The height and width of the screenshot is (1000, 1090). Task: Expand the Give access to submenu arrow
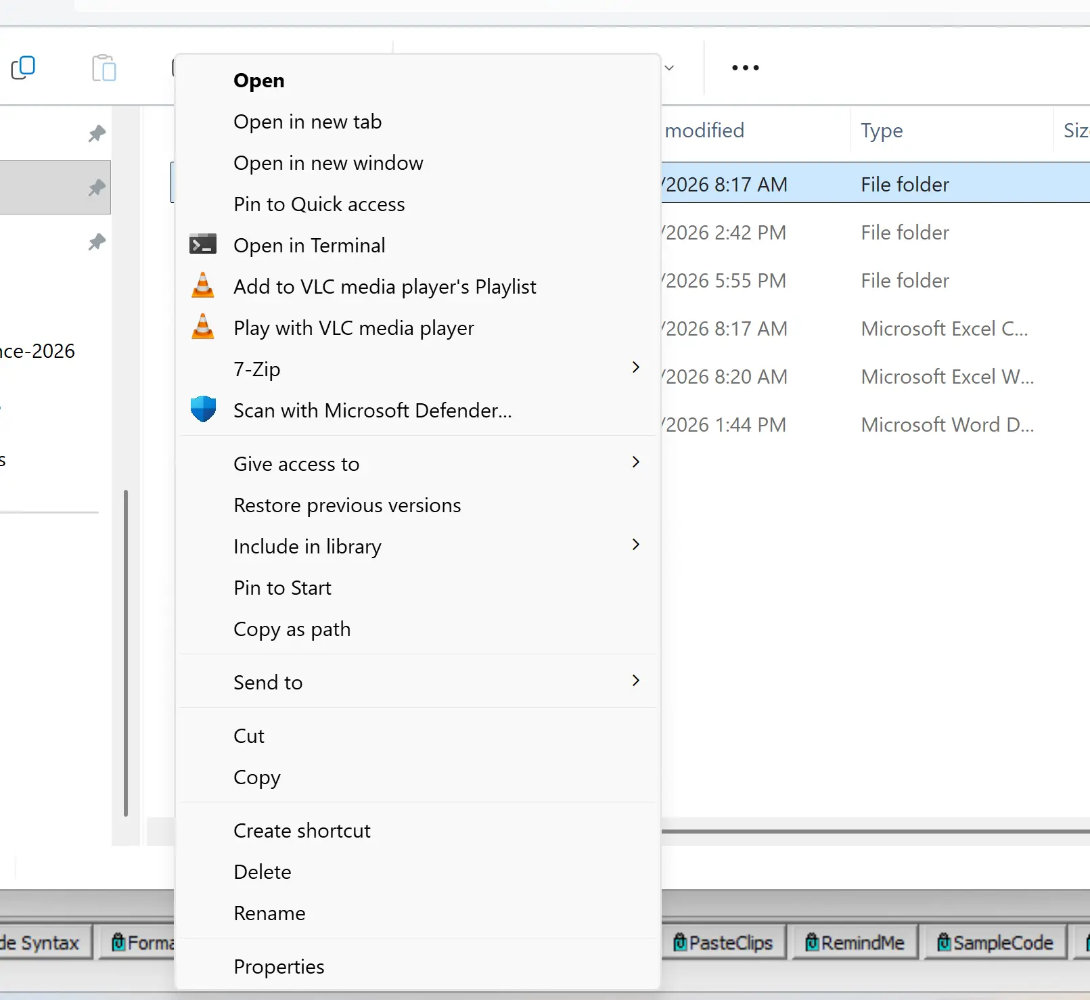pyautogui.click(x=635, y=462)
